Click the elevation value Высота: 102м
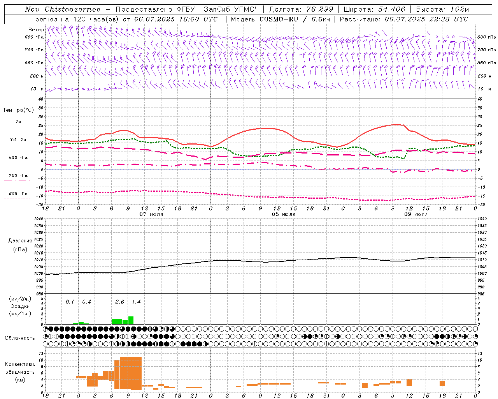This screenshot has width=498, height=399. pyautogui.click(x=442, y=9)
